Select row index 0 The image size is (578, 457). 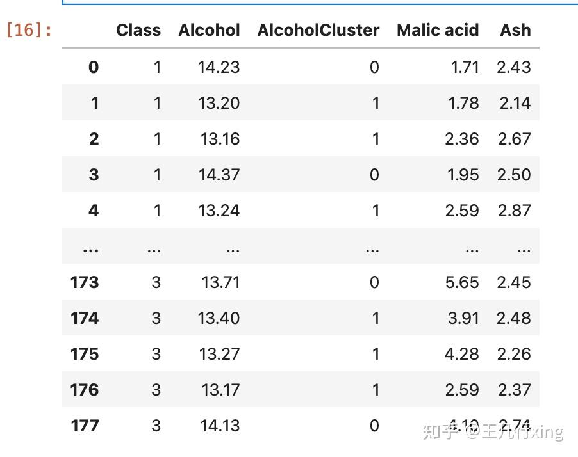click(94, 67)
